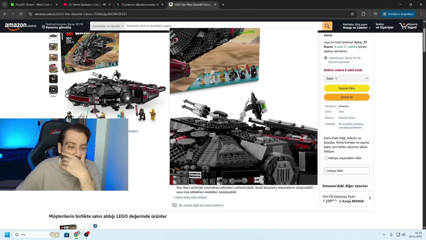Image resolution: width=426 pixels, height=240 pixels.
Task: Switch to the FuruGO Stream tab
Action: (34, 5)
